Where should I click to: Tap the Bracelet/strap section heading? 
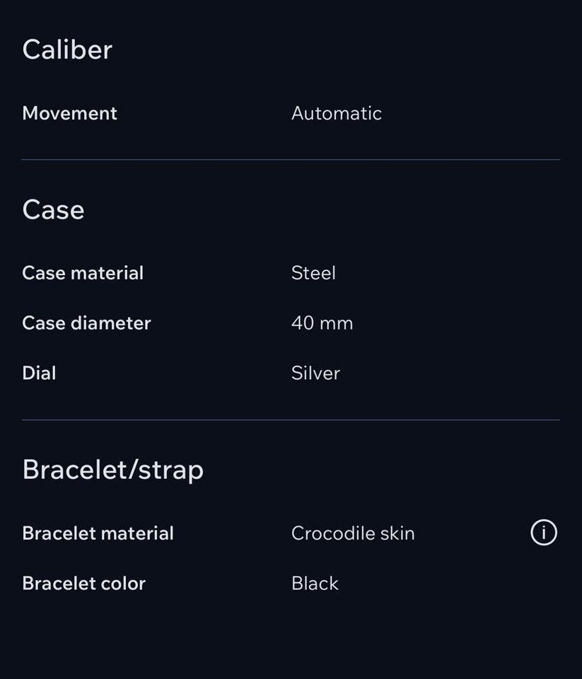pyautogui.click(x=112, y=470)
